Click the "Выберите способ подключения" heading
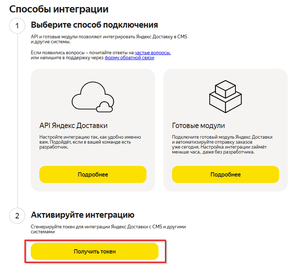 tap(94, 25)
